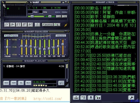
Task: Open the so61.com link
Action: click(48, 98)
